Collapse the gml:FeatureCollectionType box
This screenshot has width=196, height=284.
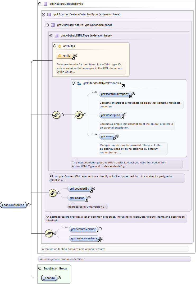click(40, 4)
